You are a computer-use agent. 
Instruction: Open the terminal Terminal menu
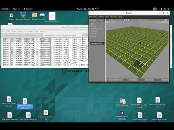click(x=29, y=31)
